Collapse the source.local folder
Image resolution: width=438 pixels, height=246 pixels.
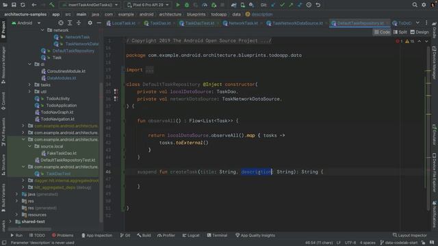pyautogui.click(x=29, y=146)
